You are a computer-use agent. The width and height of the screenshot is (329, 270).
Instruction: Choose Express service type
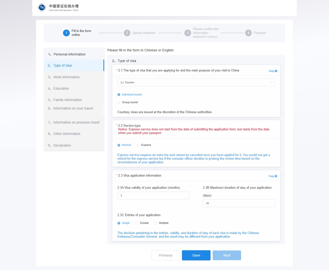point(138,145)
